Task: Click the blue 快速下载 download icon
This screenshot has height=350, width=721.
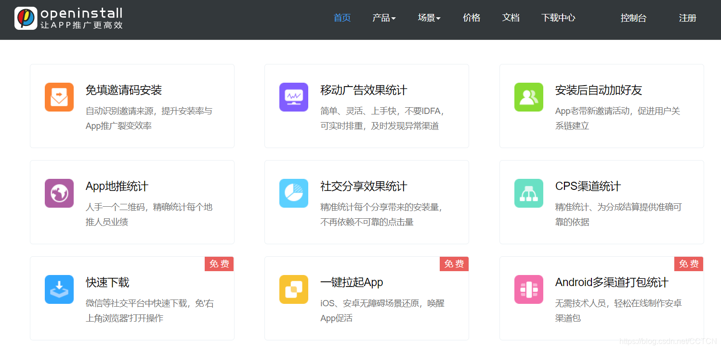Action: coord(59,289)
